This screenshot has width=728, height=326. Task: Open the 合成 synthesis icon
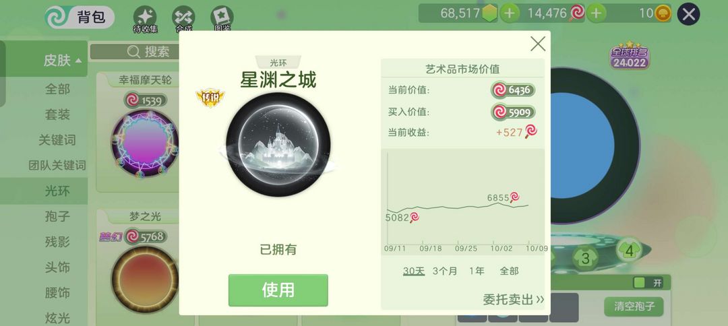pyautogui.click(x=183, y=18)
